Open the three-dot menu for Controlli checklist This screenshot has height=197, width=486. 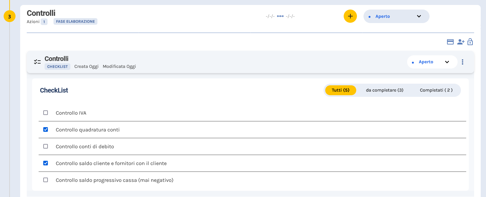pyautogui.click(x=463, y=62)
